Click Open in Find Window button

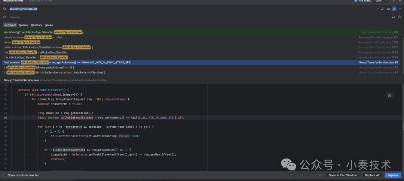point(343,175)
